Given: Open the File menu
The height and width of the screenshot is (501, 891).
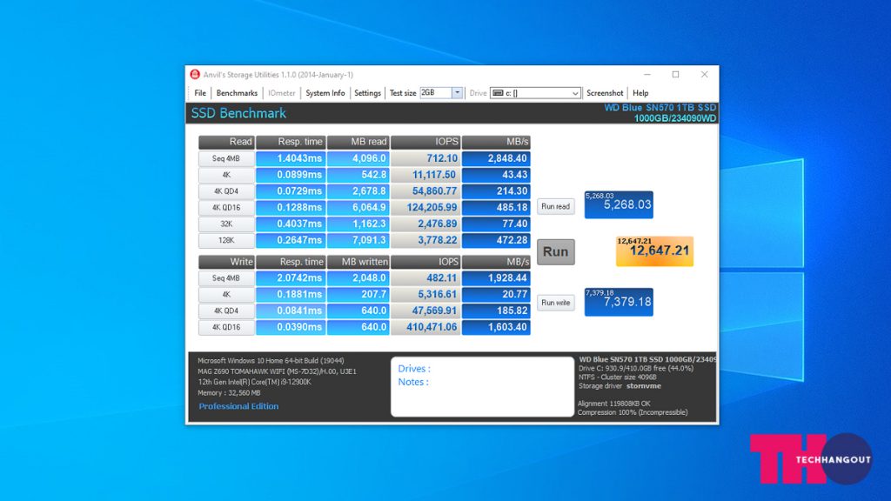Looking at the screenshot, I should click(x=200, y=93).
